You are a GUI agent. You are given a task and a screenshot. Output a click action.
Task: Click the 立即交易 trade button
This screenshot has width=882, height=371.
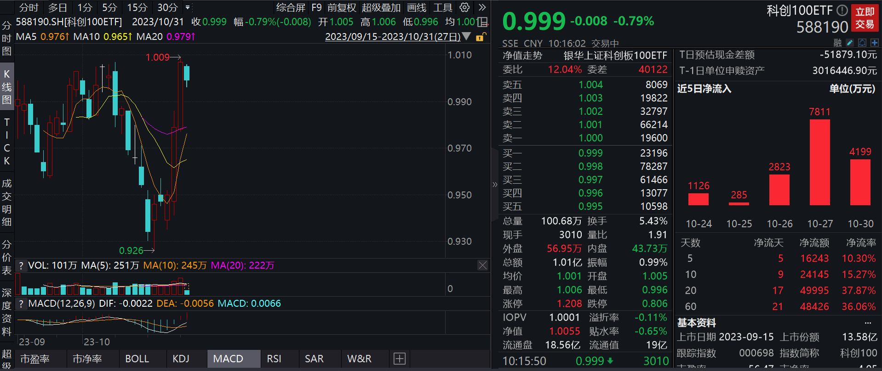[865, 18]
